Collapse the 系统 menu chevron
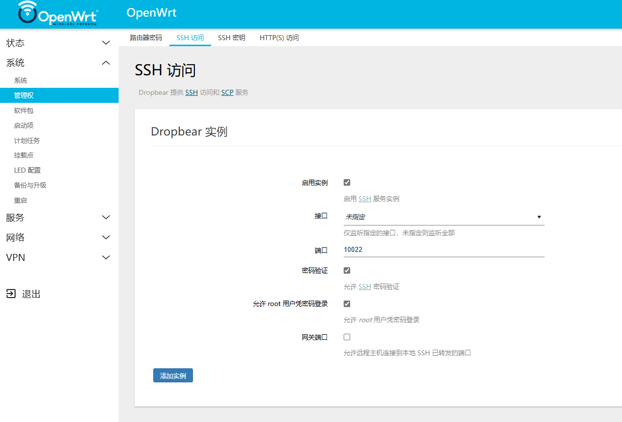Viewport: 622px width, 422px height. [106, 63]
